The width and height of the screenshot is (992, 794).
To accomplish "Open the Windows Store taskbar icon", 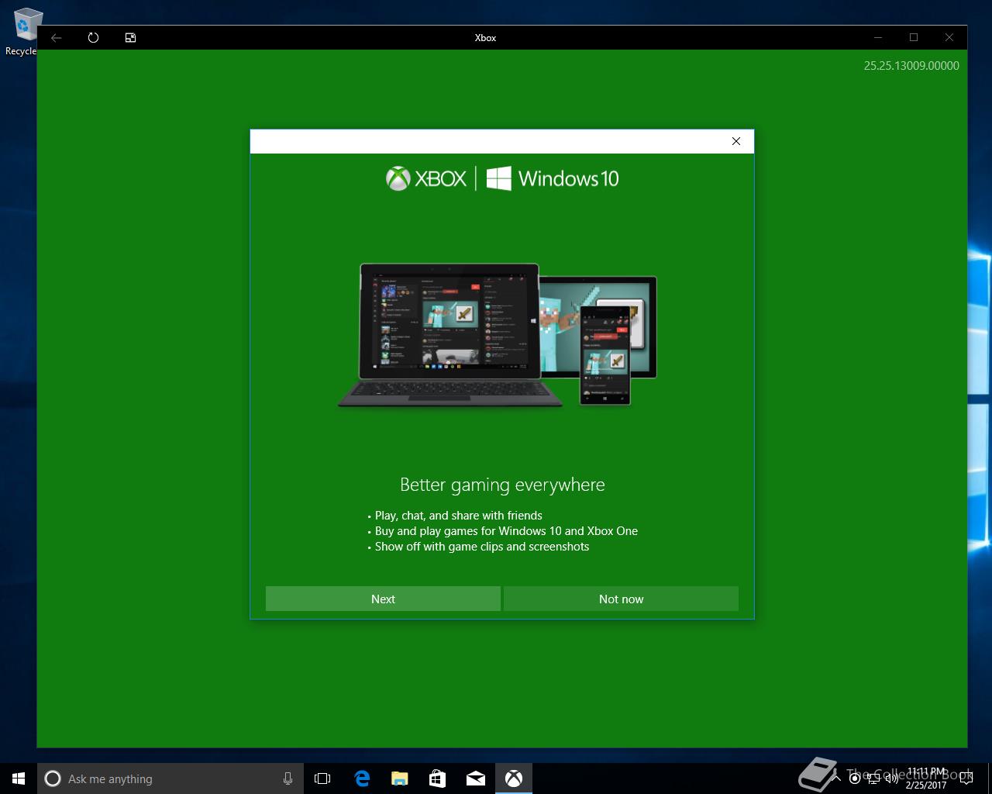I will (x=438, y=778).
